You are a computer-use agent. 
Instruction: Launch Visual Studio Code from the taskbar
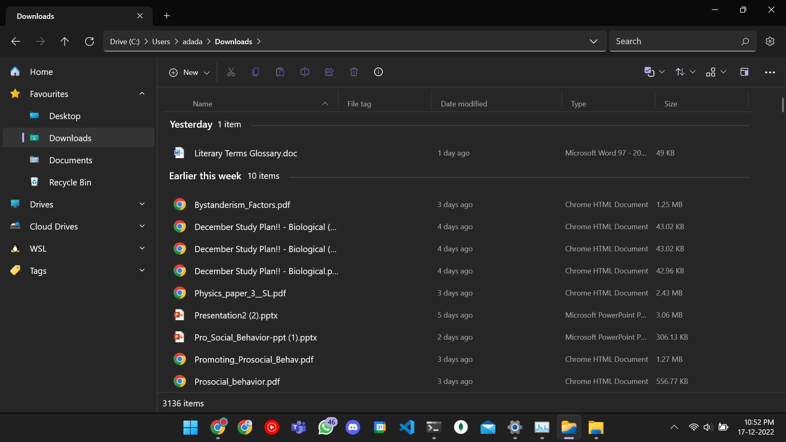coord(407,427)
